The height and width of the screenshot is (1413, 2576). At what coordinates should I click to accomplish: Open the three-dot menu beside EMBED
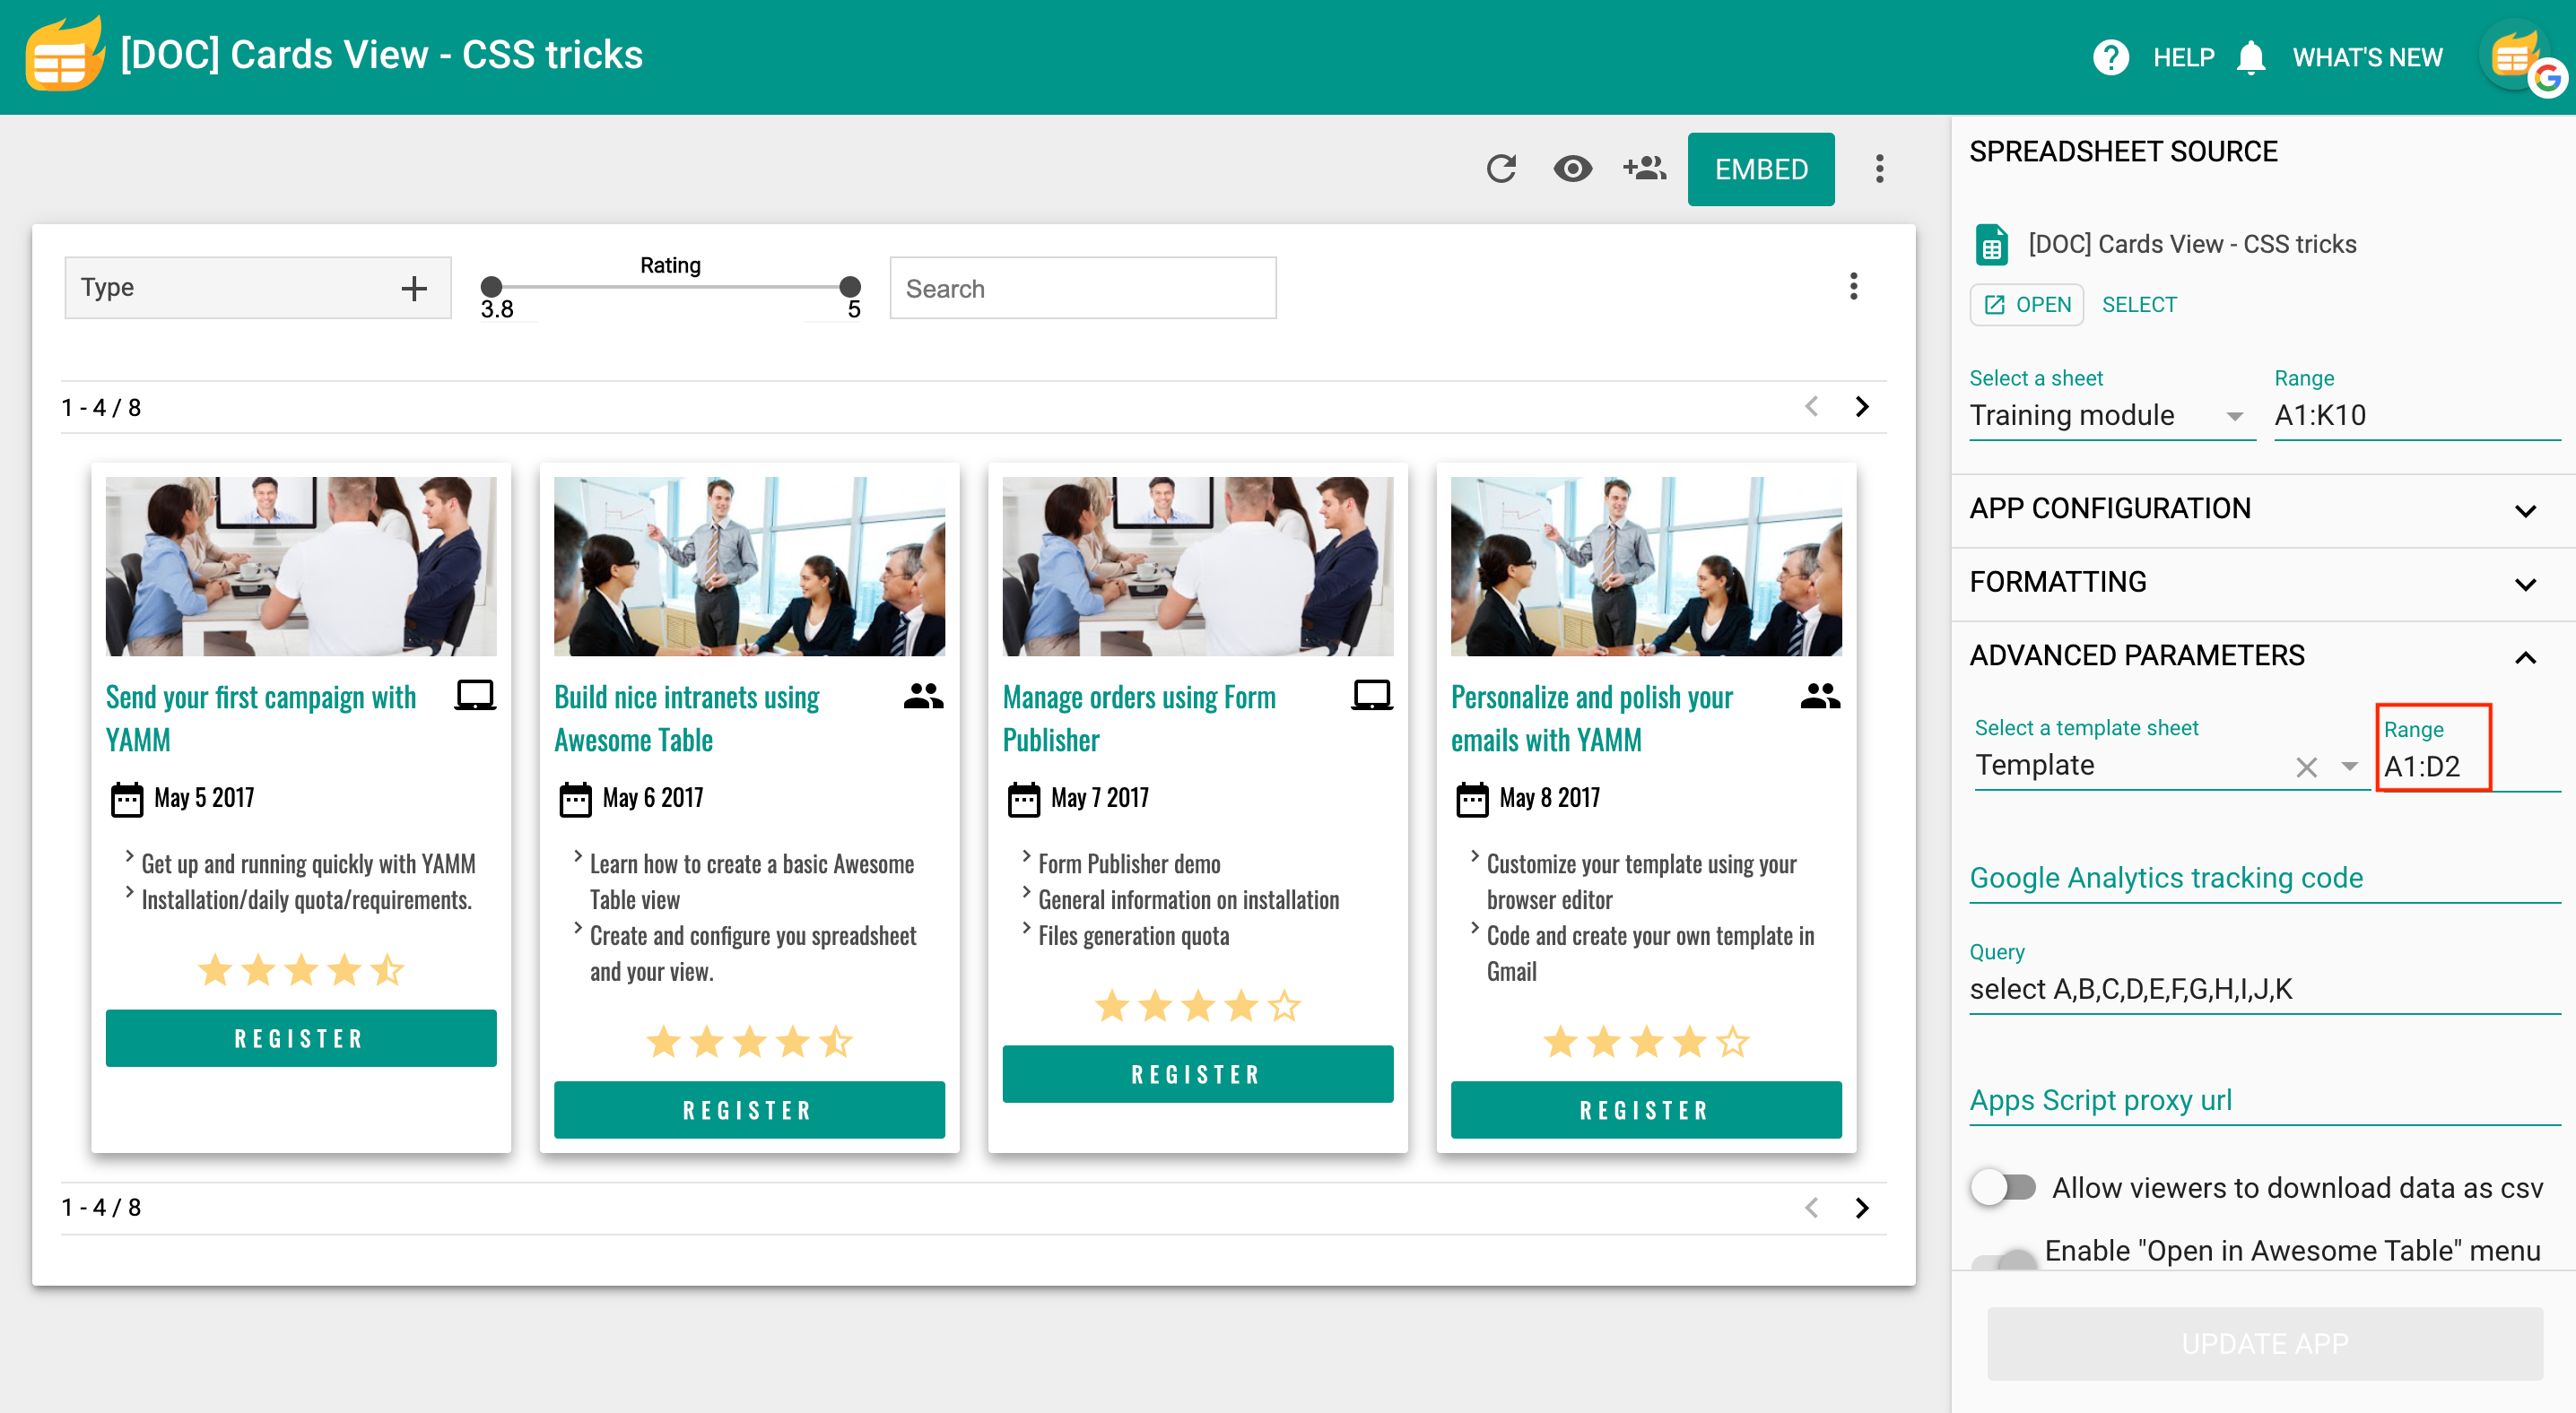1880,169
